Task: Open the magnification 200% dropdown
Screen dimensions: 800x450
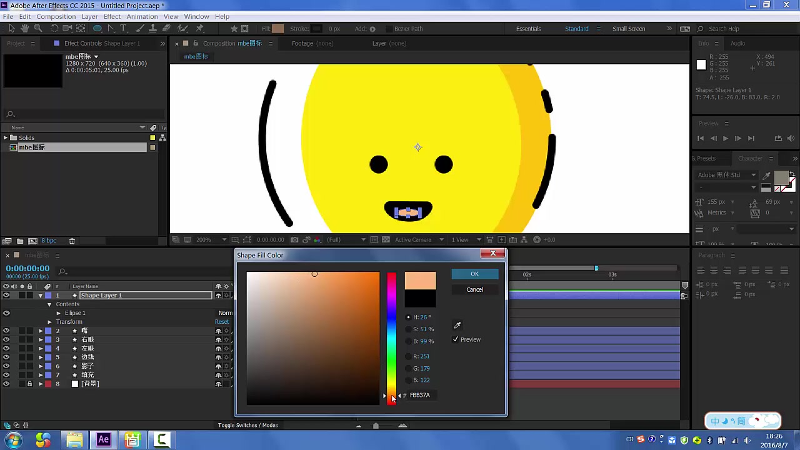Action: (212, 239)
